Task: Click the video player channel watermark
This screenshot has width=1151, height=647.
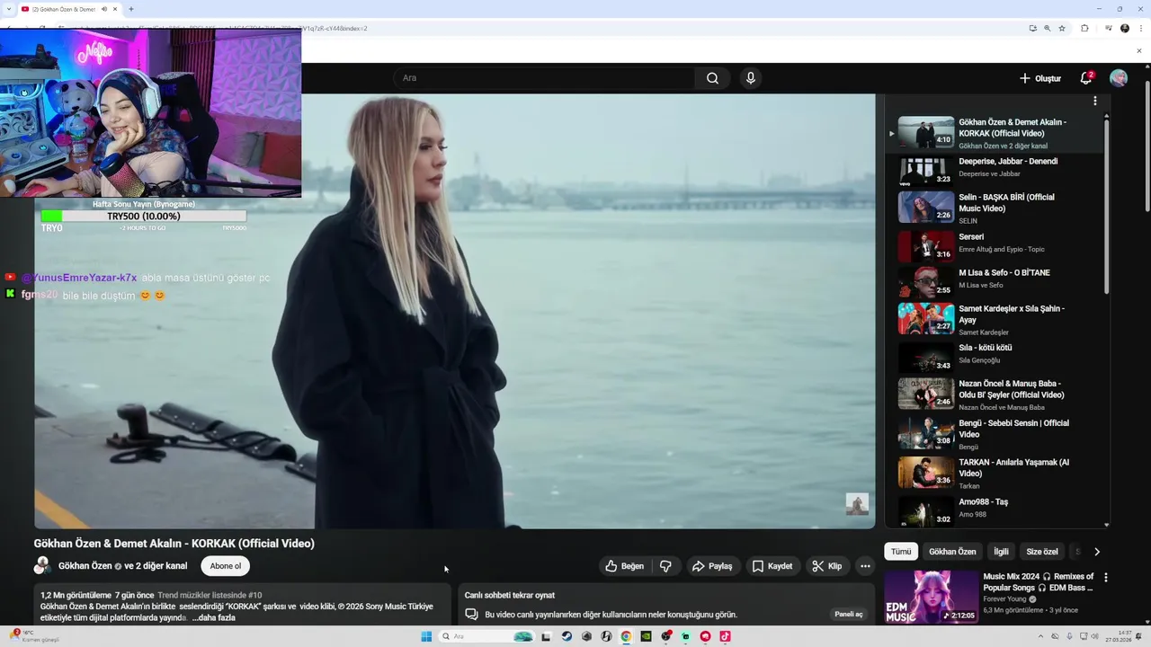Action: [857, 504]
